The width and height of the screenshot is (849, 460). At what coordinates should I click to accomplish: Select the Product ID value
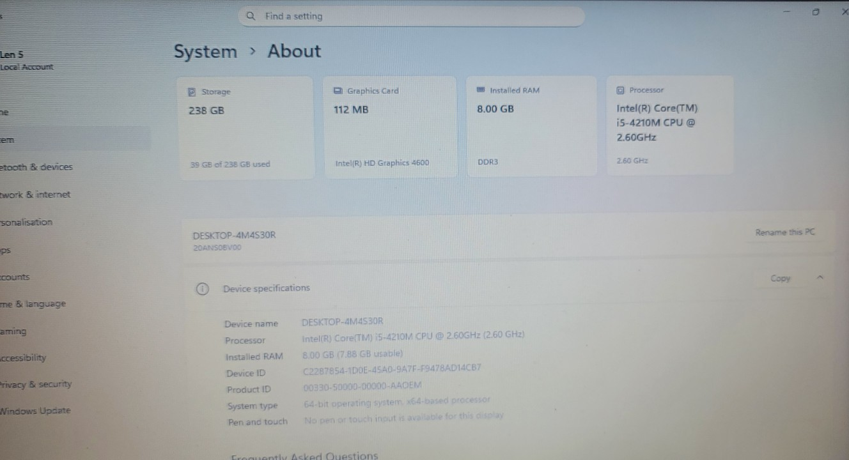(362, 385)
